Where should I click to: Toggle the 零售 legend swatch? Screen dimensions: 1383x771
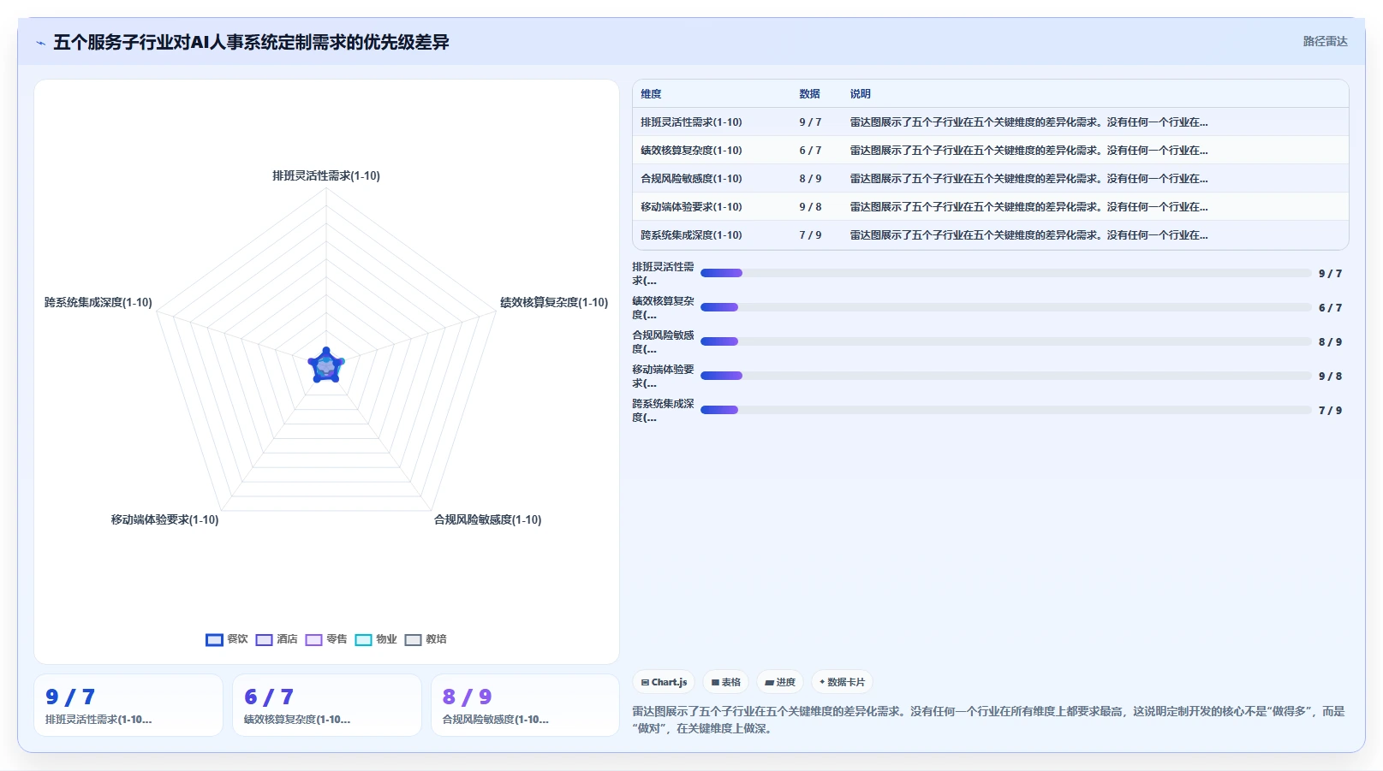click(x=313, y=640)
